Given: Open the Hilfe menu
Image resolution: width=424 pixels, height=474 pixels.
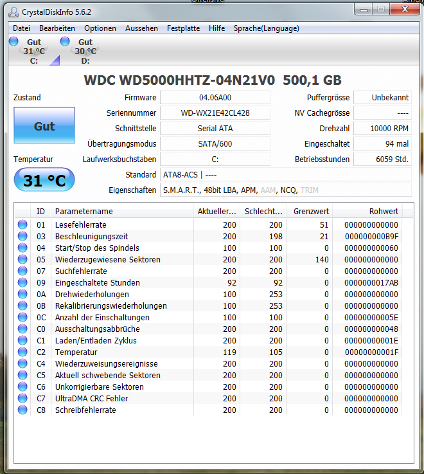Looking at the screenshot, I should pyautogui.click(x=217, y=28).
